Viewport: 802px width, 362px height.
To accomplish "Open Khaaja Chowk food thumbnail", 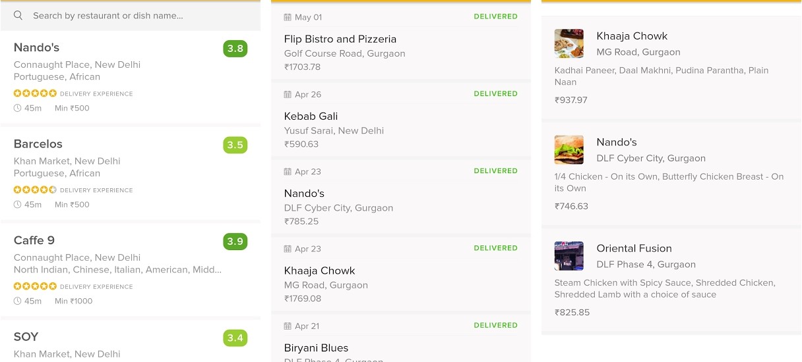I will (569, 43).
